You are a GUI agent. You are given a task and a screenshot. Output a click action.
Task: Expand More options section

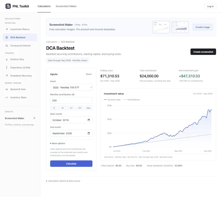[x=58, y=144]
